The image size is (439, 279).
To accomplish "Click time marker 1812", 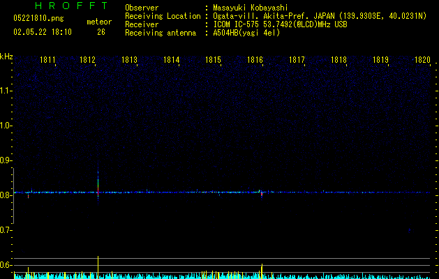I will click(88, 60).
